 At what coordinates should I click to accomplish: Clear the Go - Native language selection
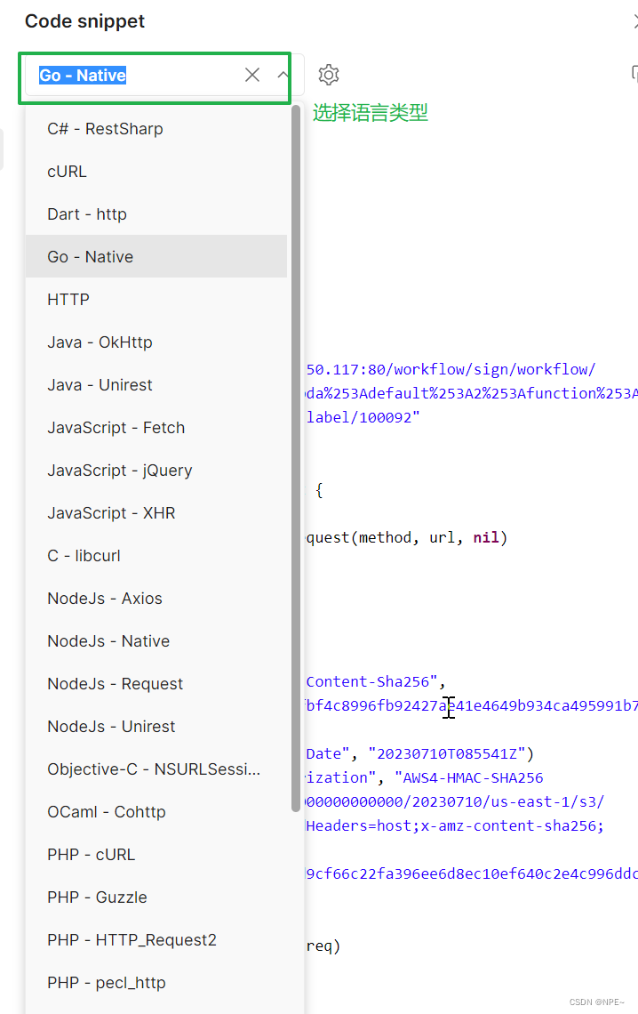click(x=251, y=75)
